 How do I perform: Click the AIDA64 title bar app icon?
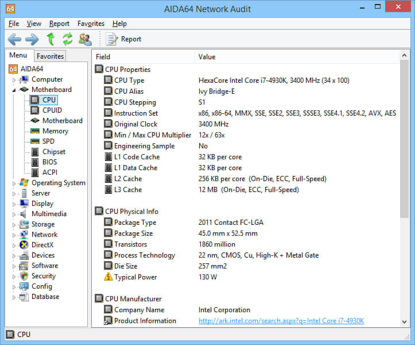coord(10,9)
